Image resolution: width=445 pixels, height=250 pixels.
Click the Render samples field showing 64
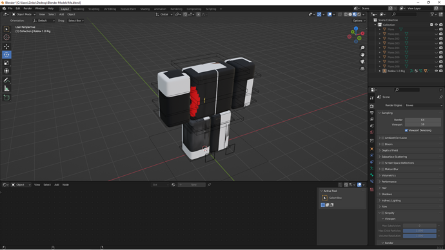click(x=422, y=120)
